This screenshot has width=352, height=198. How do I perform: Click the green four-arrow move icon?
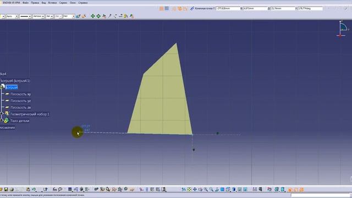93,16
